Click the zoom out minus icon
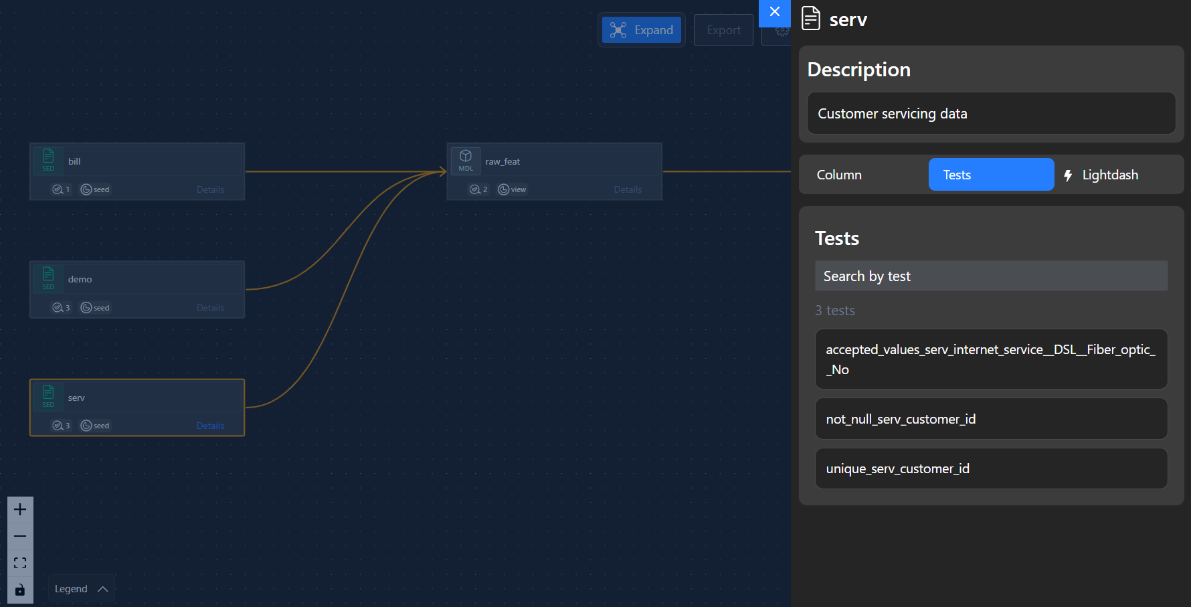 point(20,536)
